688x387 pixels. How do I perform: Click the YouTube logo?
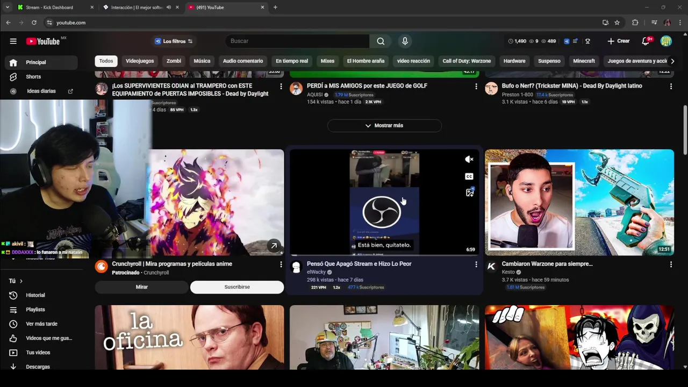tap(43, 41)
